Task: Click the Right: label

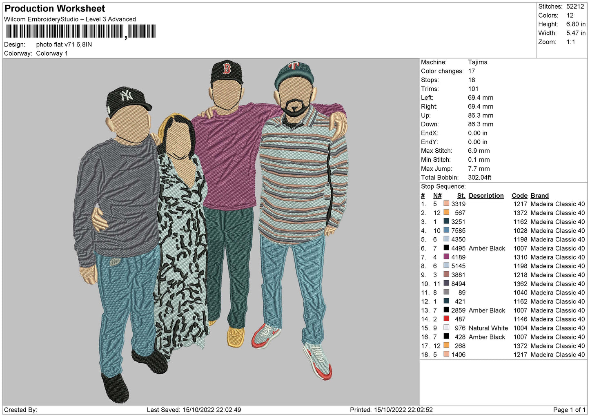Action: [x=429, y=107]
